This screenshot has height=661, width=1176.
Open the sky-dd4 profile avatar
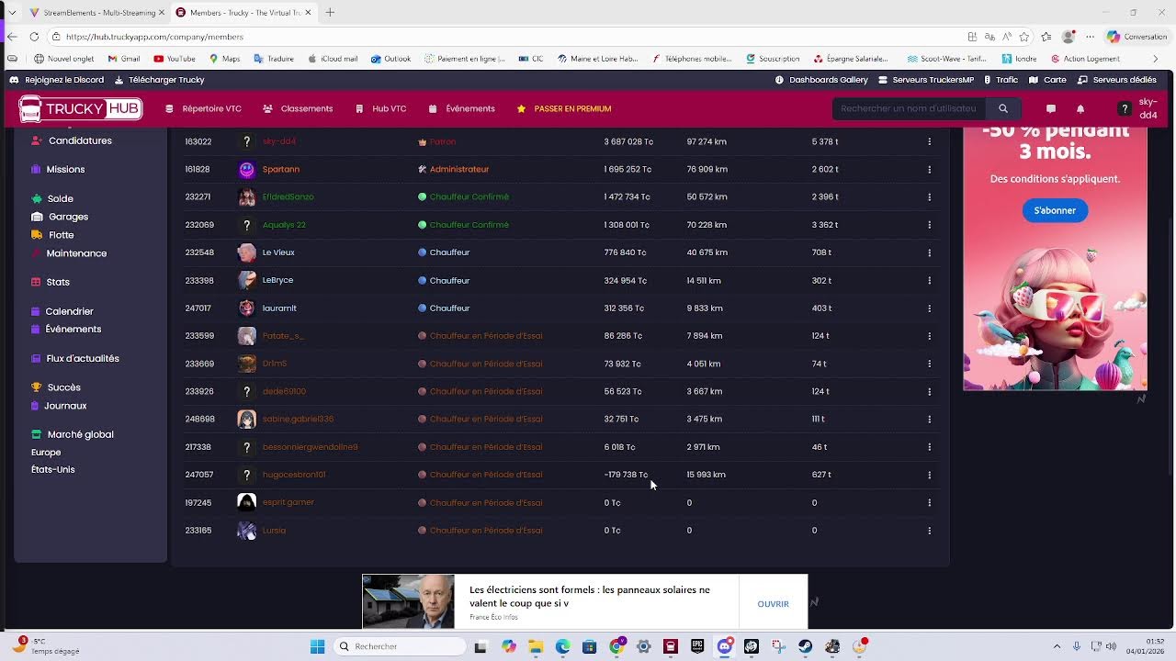[x=1124, y=108]
